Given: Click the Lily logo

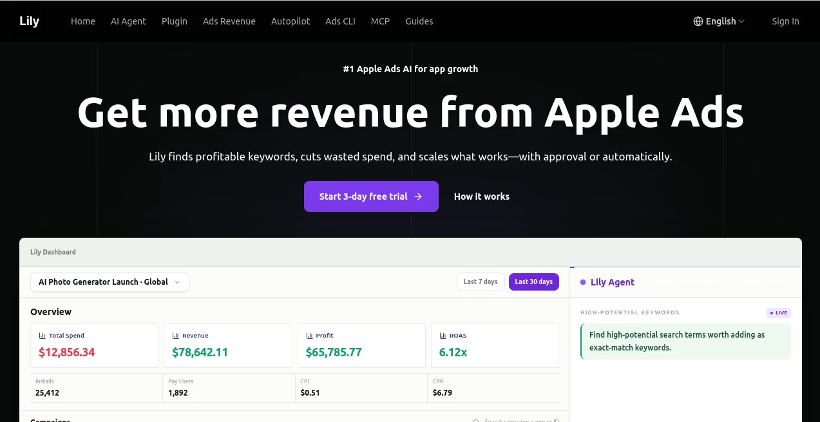Looking at the screenshot, I should coord(29,21).
